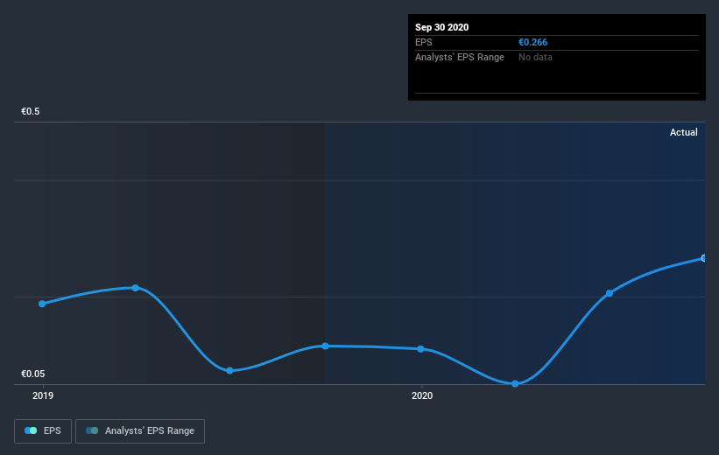Toggle the Analysts' EPS Range legend button
This screenshot has width=719, height=455.
tap(140, 430)
